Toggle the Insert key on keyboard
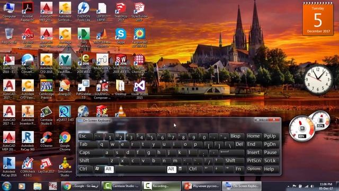This screenshot has height=191, width=339. [254, 153]
